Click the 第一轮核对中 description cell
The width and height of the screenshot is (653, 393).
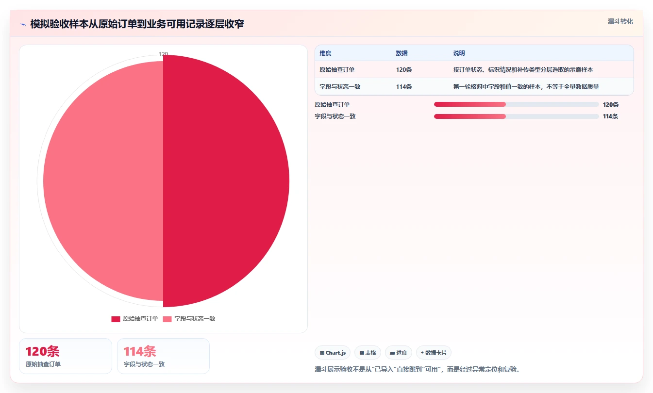pyautogui.click(x=526, y=87)
